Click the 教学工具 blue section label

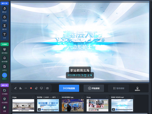(x=5, y=3)
